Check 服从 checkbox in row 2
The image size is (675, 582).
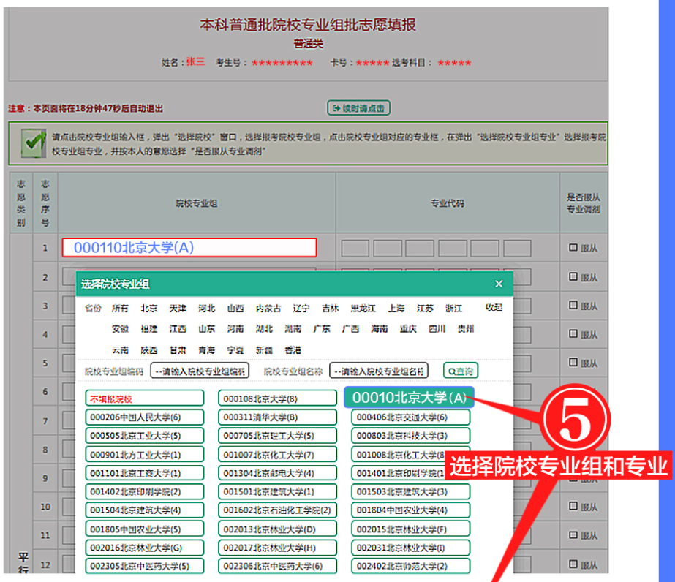[573, 277]
